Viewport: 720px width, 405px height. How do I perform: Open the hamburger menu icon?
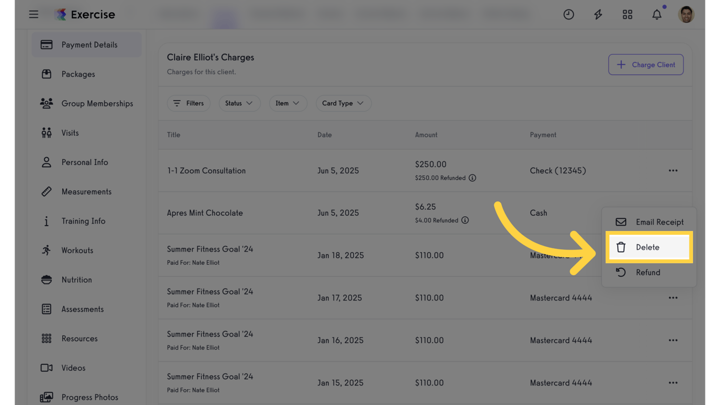pos(34,14)
